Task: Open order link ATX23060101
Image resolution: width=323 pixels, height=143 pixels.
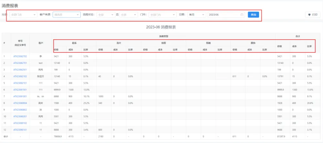Action: coord(20,130)
